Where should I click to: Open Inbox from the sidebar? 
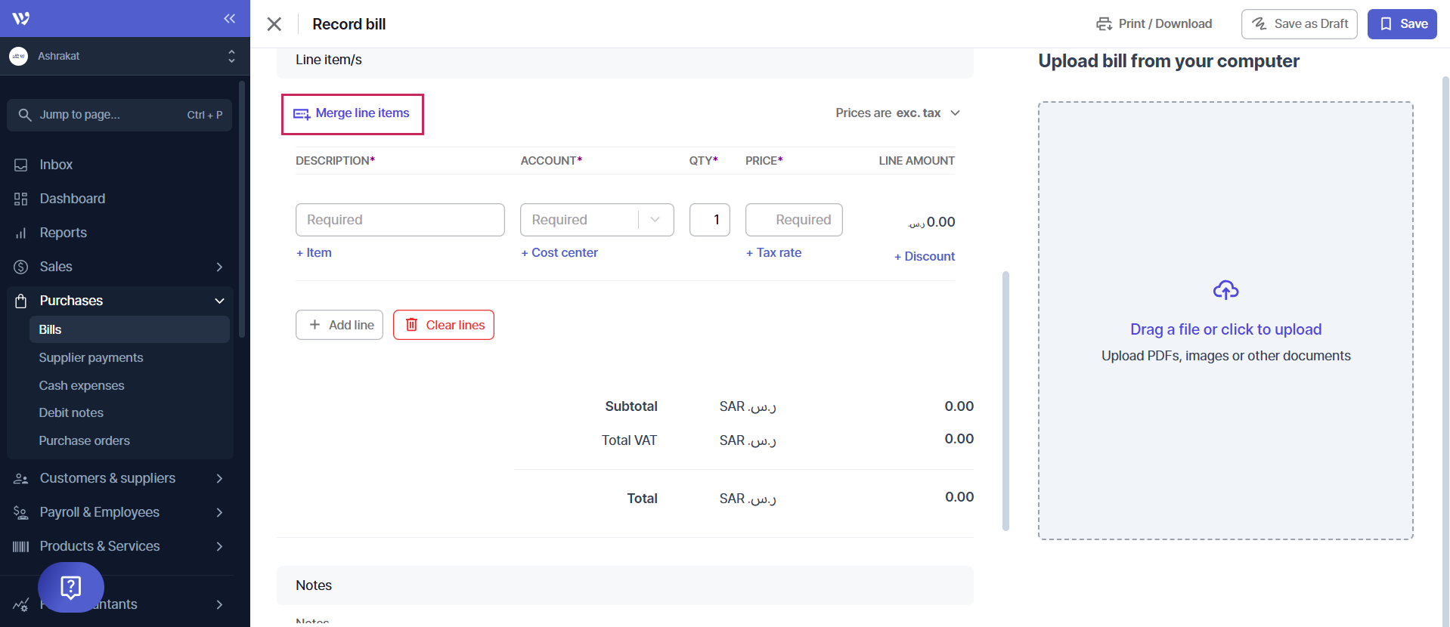56,165
